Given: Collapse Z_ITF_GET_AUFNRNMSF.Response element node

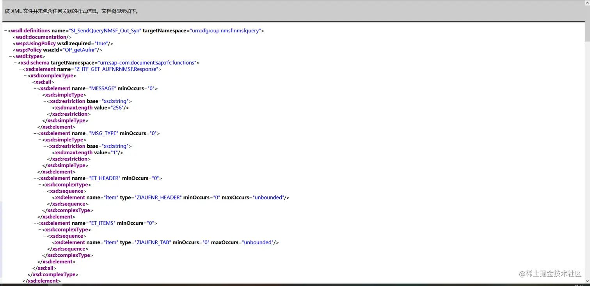Looking at the screenshot, I should pos(20,69).
